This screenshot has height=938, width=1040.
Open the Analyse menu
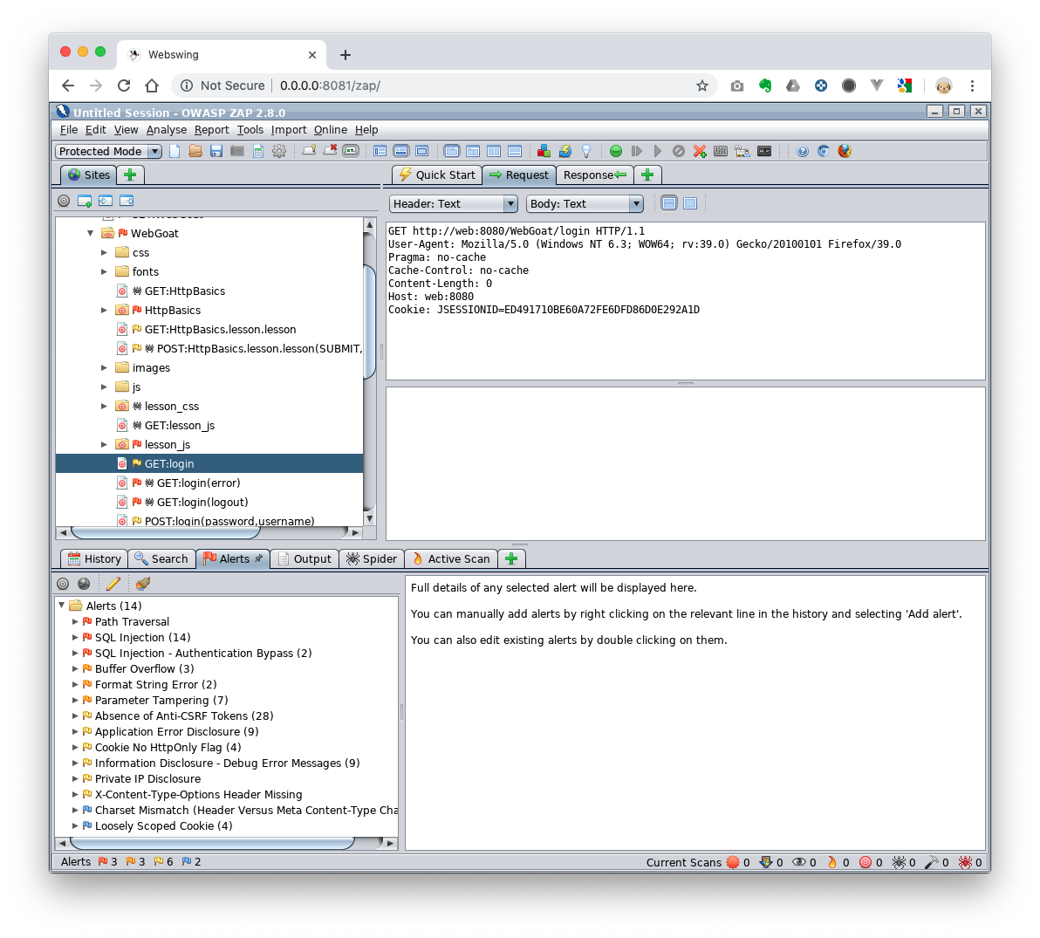coord(167,130)
